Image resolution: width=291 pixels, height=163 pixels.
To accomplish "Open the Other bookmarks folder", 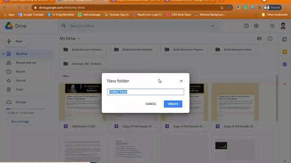I will tap(275, 14).
